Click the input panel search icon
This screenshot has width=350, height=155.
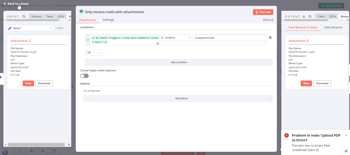24,16
